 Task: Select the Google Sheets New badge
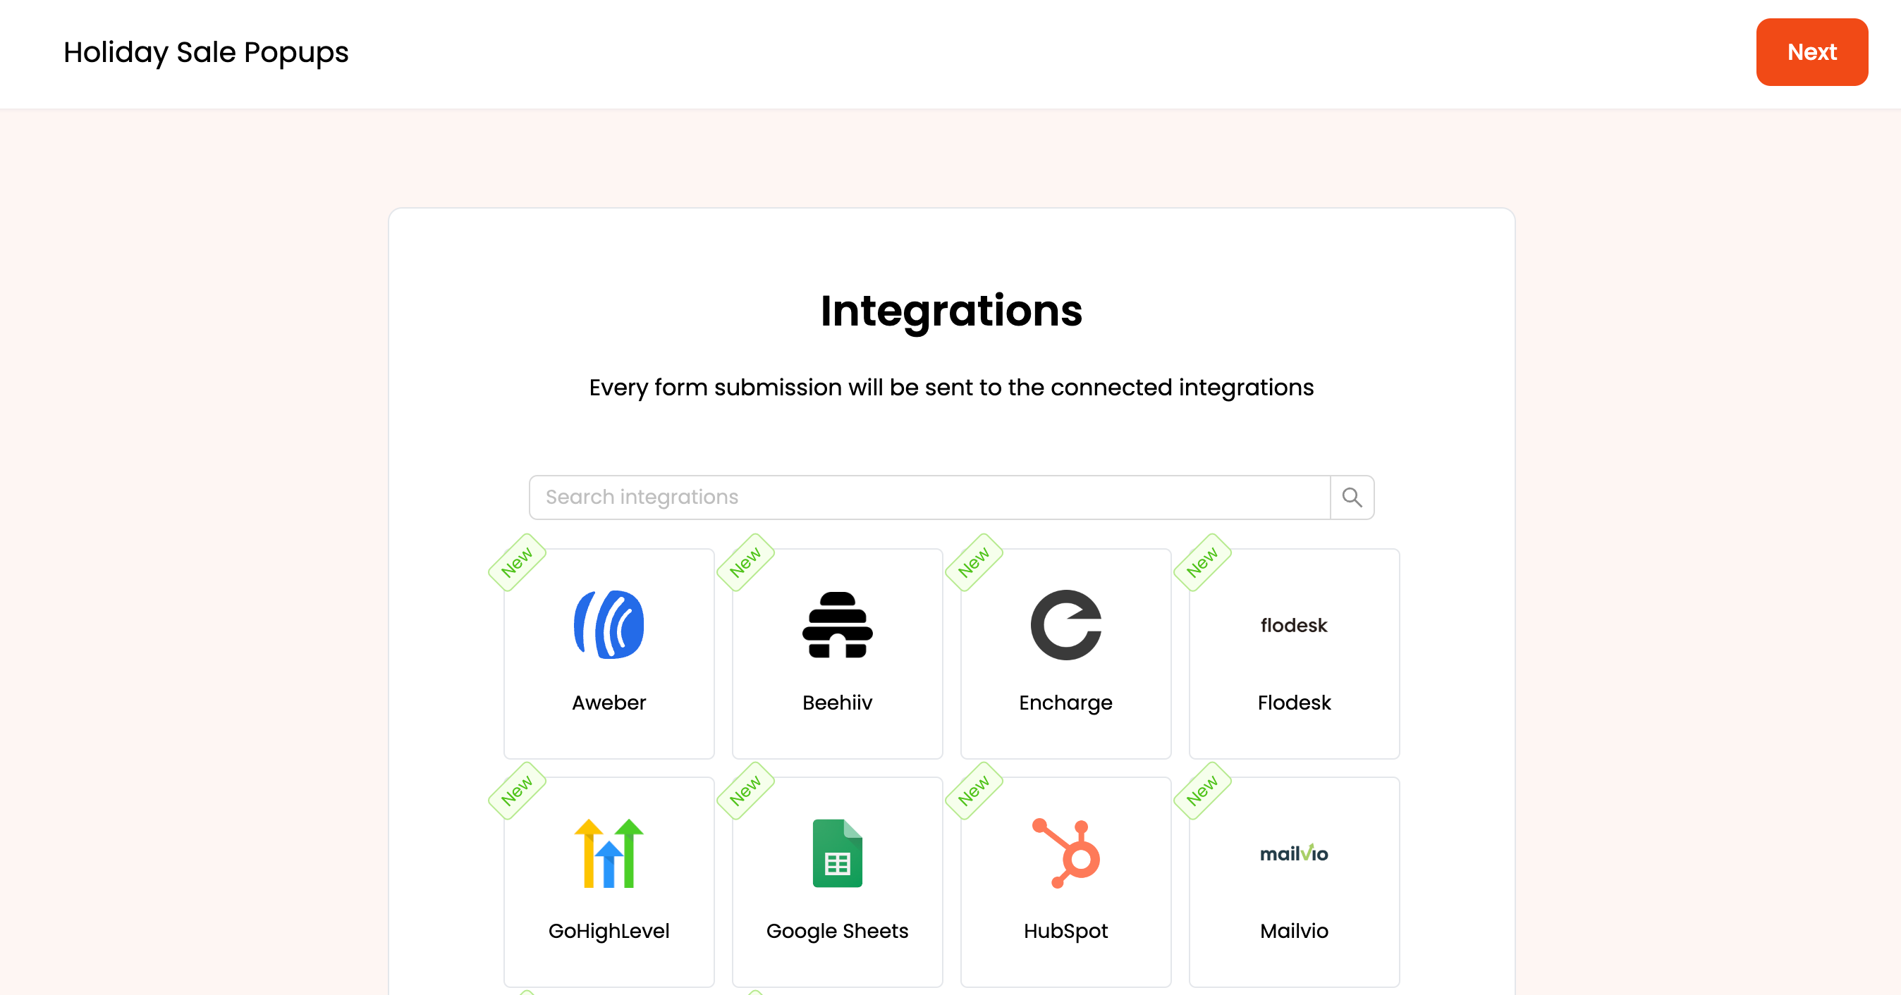(x=745, y=790)
